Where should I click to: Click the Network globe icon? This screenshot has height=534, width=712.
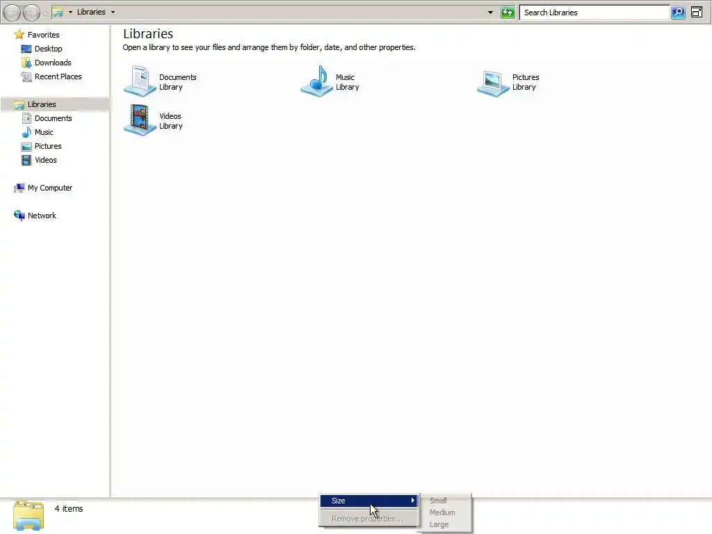tap(19, 216)
